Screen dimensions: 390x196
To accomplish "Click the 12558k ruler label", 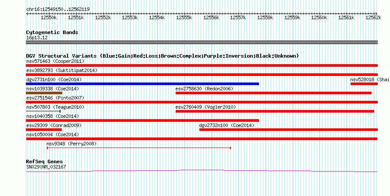I will [x=265, y=17].
